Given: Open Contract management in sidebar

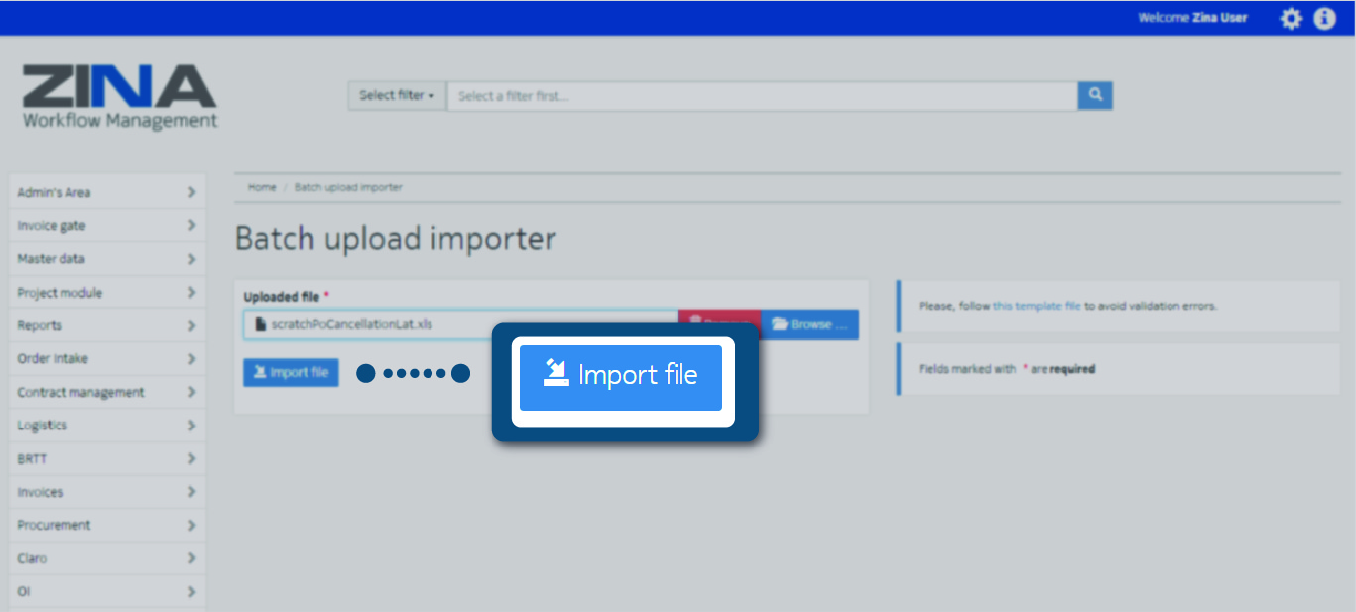Looking at the screenshot, I should pyautogui.click(x=106, y=392).
